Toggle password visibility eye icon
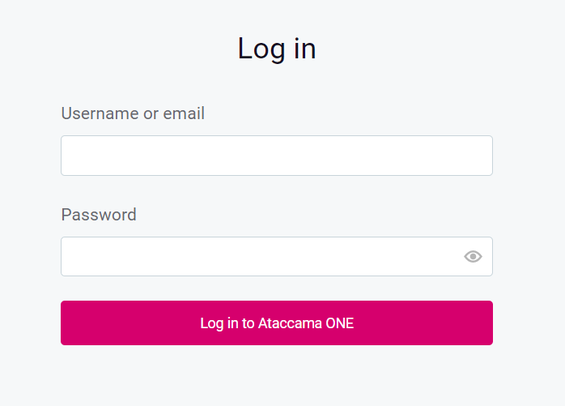565x406 pixels. point(473,257)
